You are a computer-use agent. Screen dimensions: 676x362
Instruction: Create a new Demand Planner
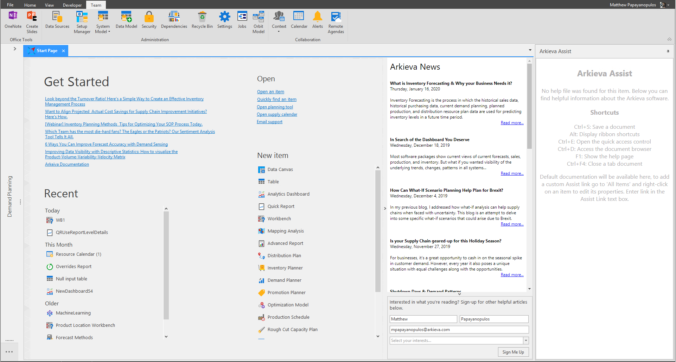pyautogui.click(x=280, y=280)
